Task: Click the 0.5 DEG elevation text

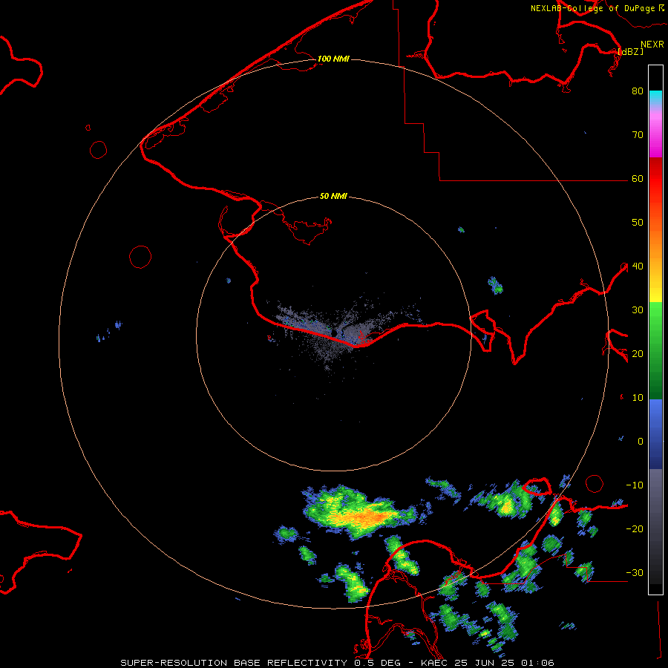Action: 378,663
